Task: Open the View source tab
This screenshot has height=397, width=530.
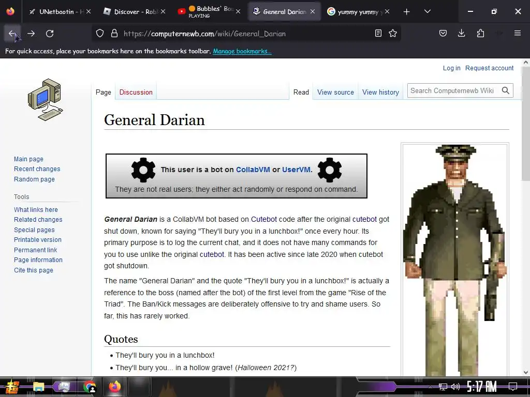Action: pos(335,92)
